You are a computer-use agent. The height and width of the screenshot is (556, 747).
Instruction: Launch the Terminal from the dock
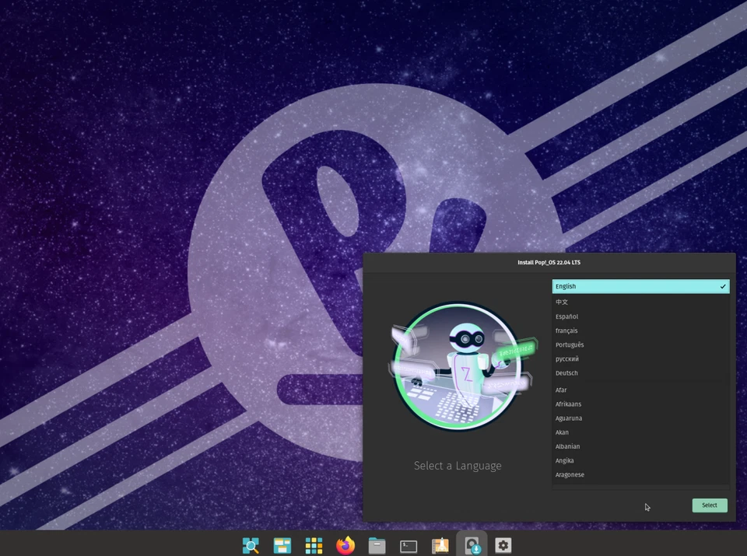[x=408, y=545]
